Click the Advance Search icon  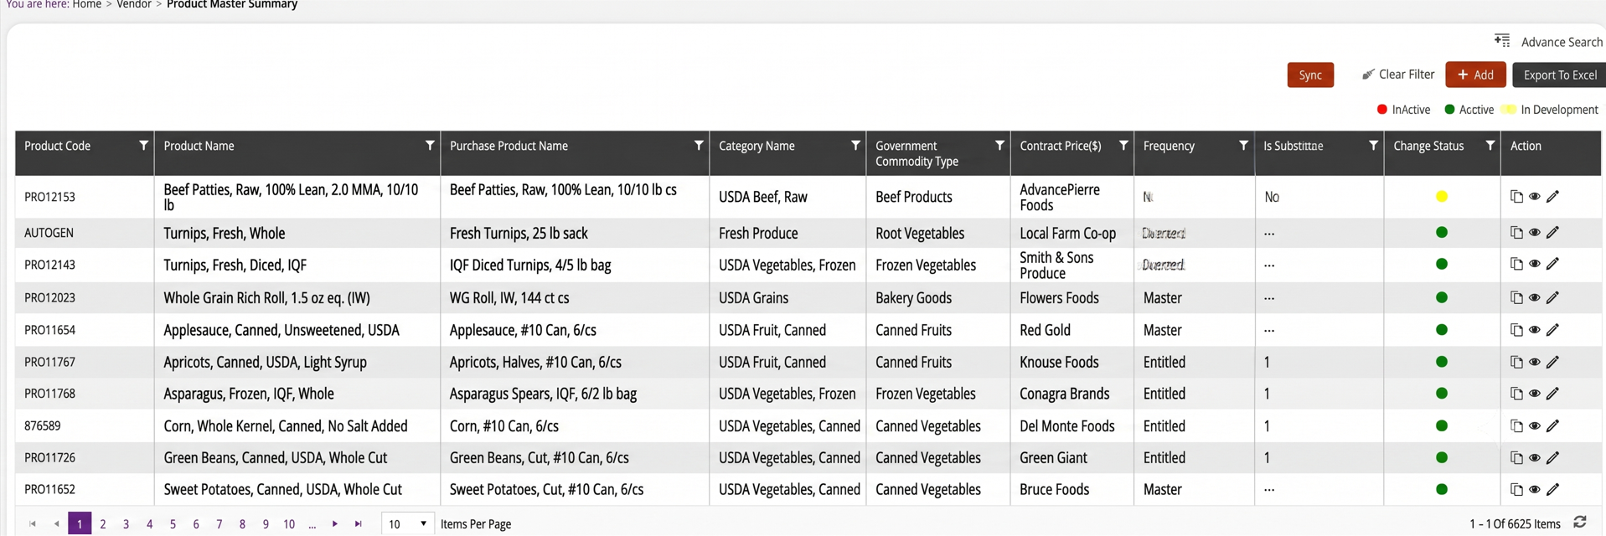1502,41
